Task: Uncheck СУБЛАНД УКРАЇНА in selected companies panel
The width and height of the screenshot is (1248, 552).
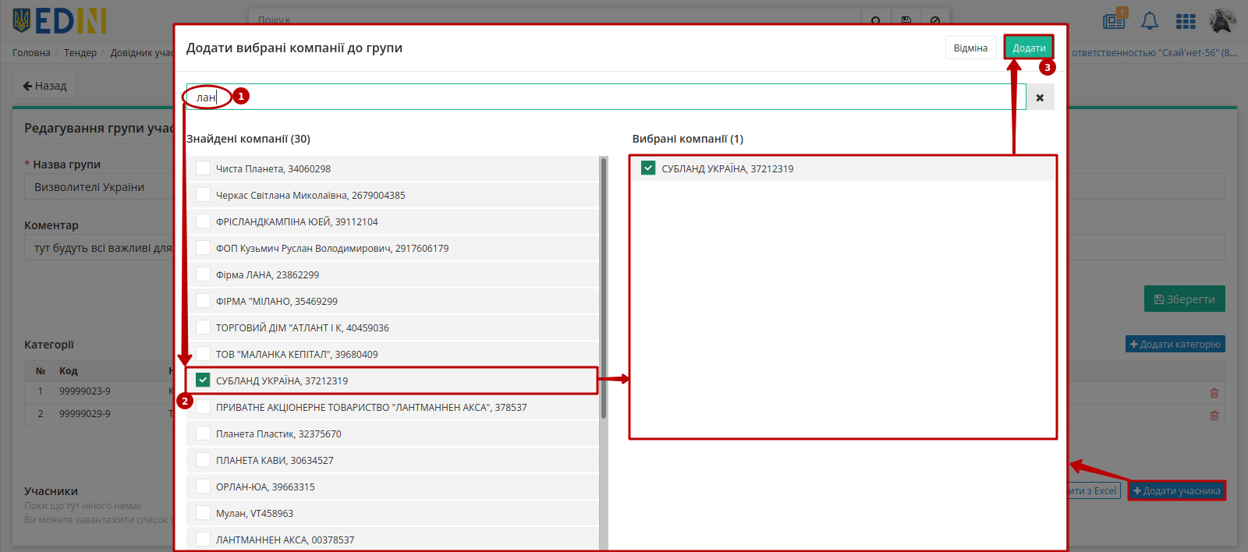Action: click(x=648, y=168)
